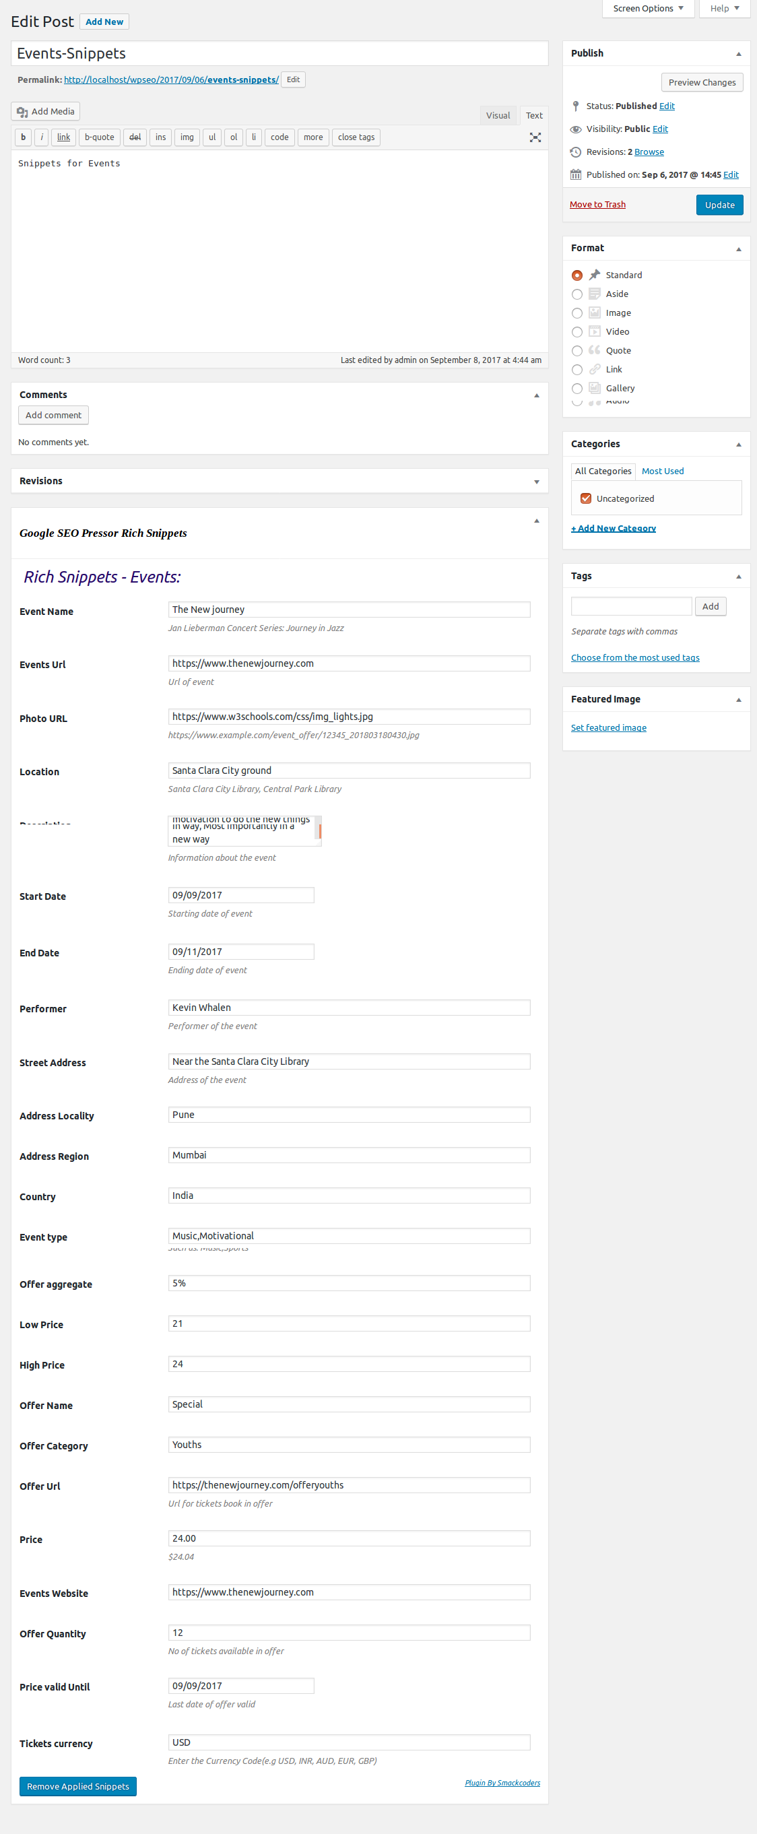Expand the Revisions panel

536,482
